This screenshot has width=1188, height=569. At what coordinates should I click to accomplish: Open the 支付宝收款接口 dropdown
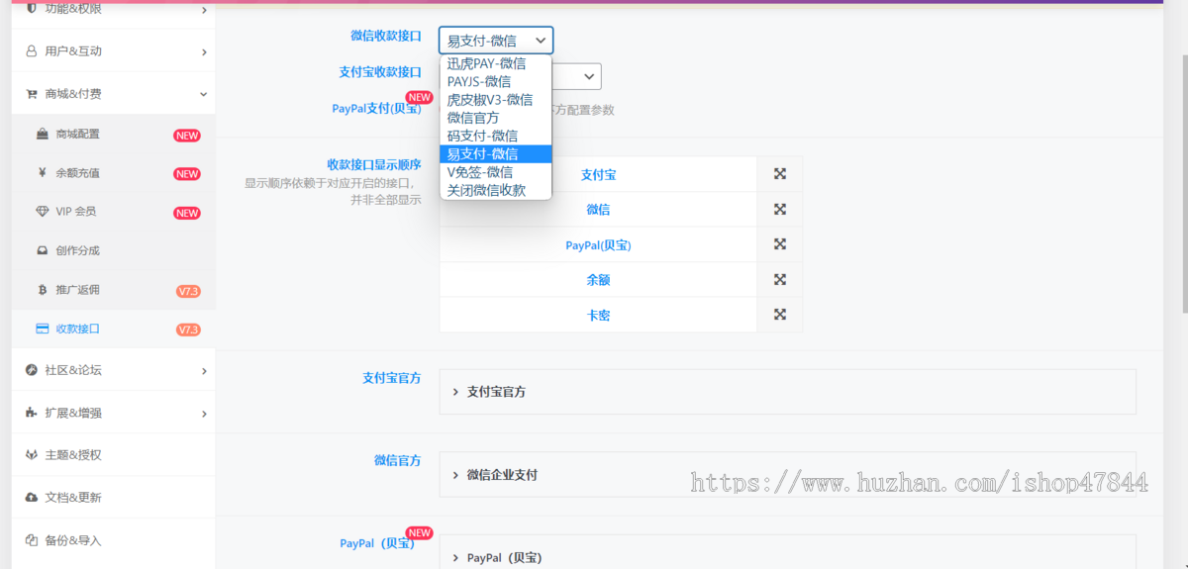point(577,76)
